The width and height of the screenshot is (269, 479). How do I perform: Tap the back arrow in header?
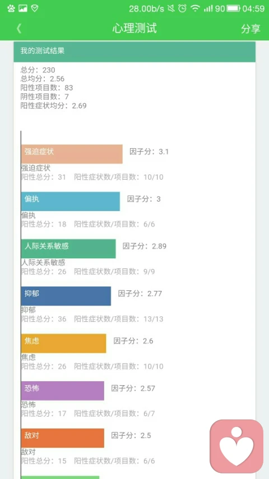point(19,29)
